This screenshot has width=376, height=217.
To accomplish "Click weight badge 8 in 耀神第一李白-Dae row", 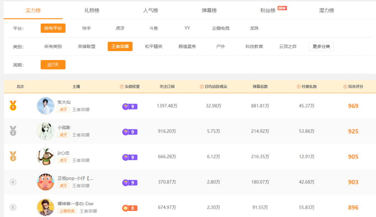I will [x=130, y=208].
